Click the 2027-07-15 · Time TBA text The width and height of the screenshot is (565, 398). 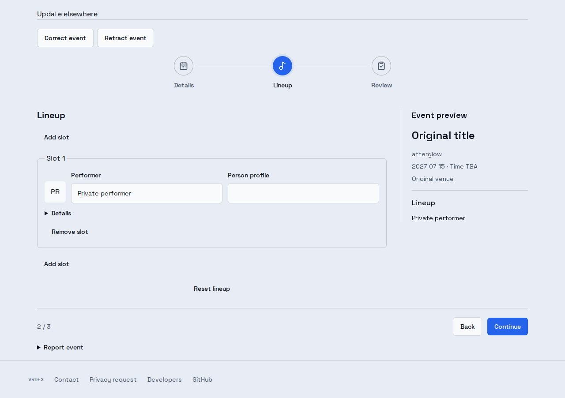(444, 166)
